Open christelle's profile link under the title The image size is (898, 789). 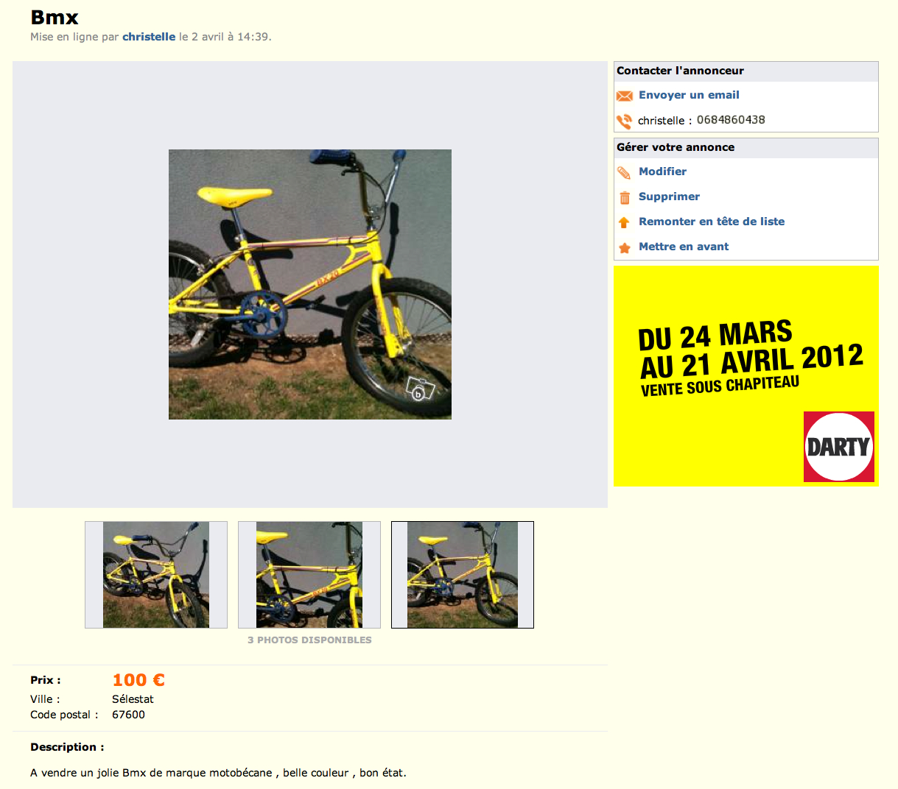(149, 37)
